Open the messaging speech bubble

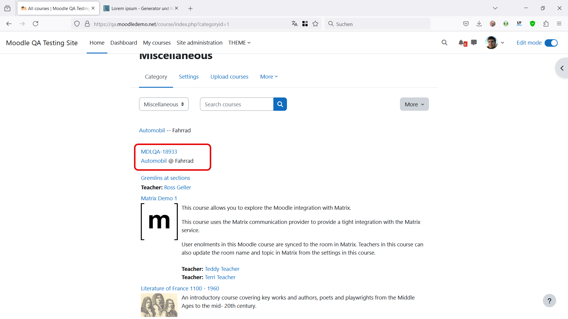tap(474, 43)
